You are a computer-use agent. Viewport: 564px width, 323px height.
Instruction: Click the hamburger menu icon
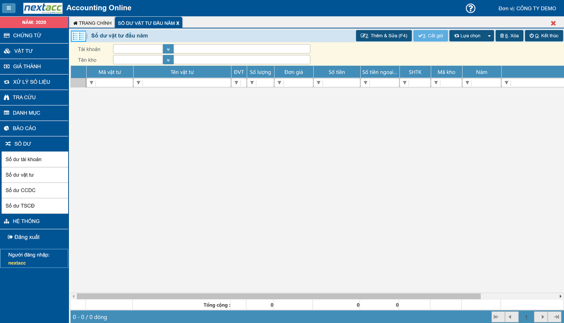(x=9, y=8)
